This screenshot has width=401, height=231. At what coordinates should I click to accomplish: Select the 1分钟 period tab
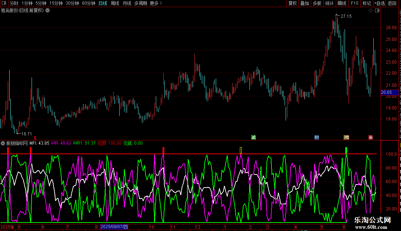[x=27, y=3]
